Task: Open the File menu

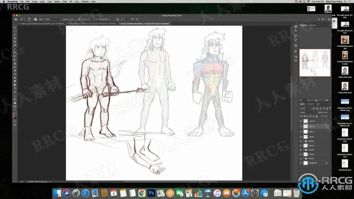Action: point(22,1)
